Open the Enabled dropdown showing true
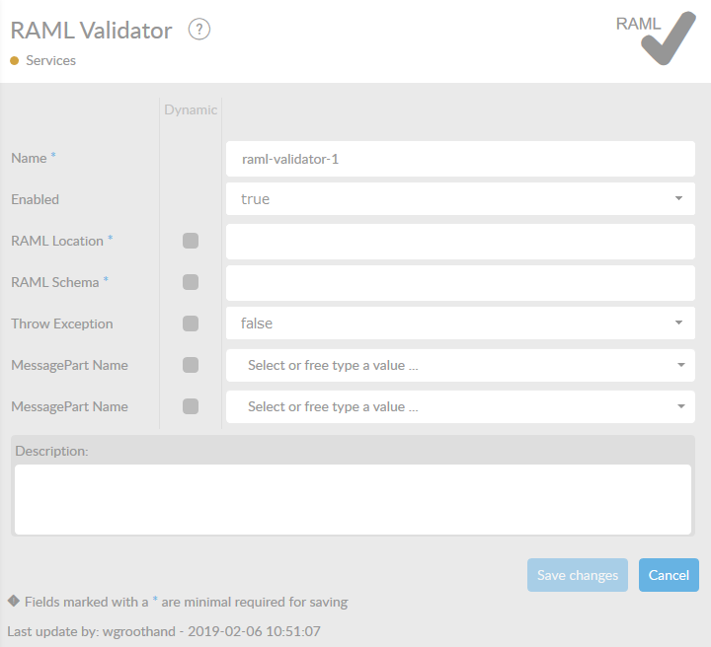 [x=460, y=199]
